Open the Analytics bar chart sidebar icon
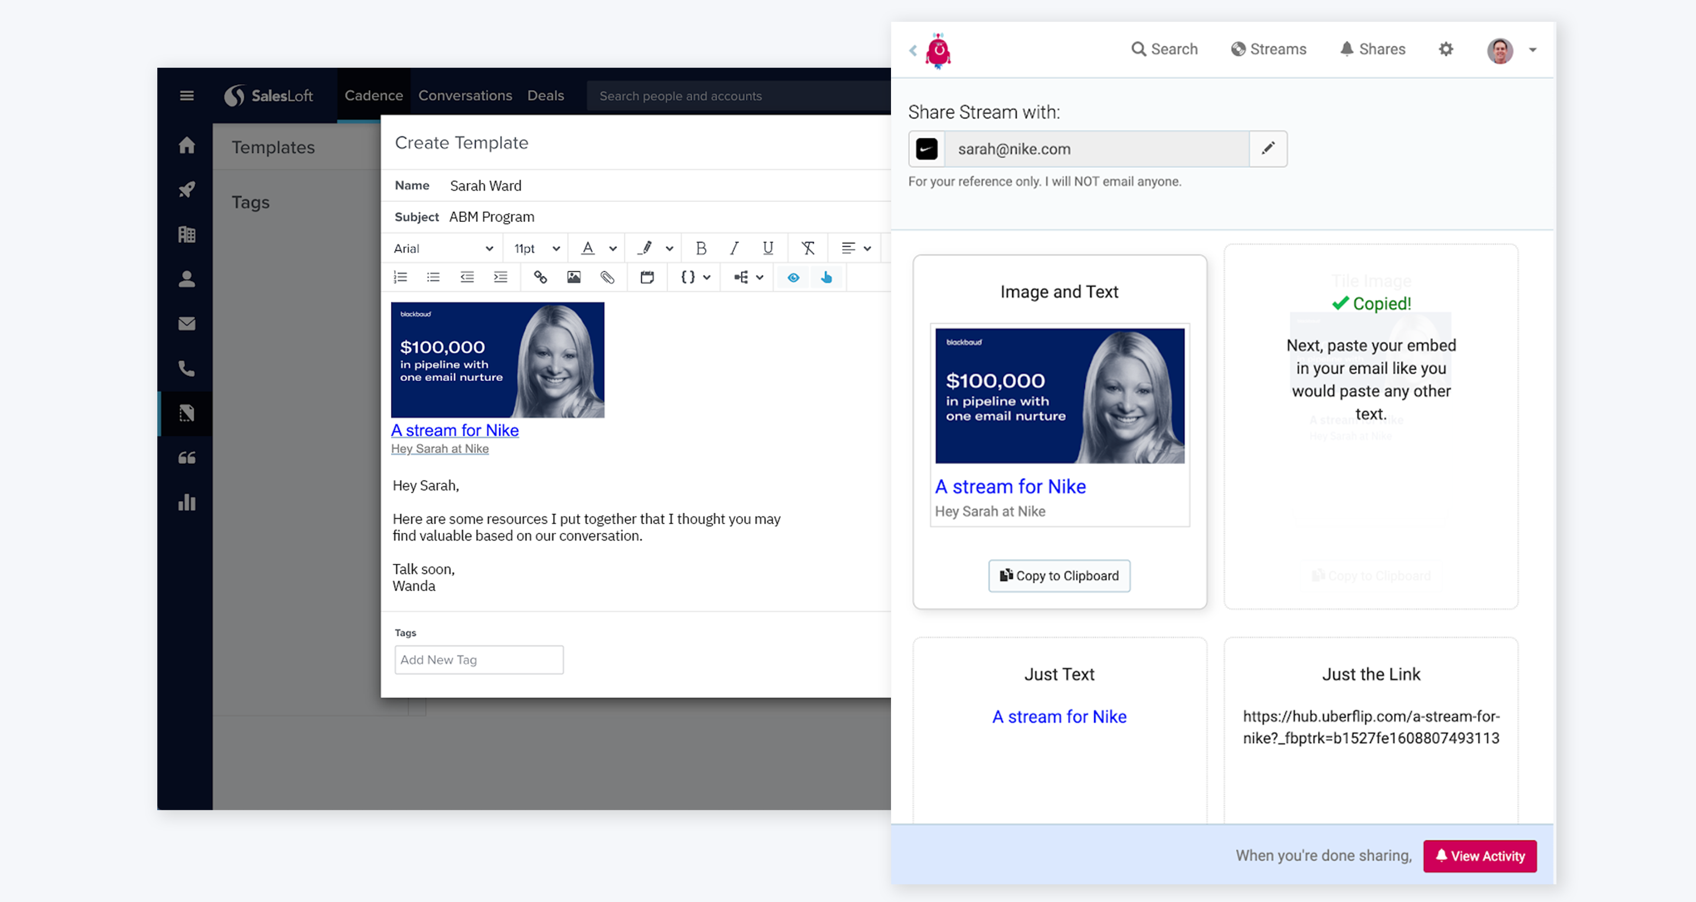The height and width of the screenshot is (902, 1696). coord(187,503)
